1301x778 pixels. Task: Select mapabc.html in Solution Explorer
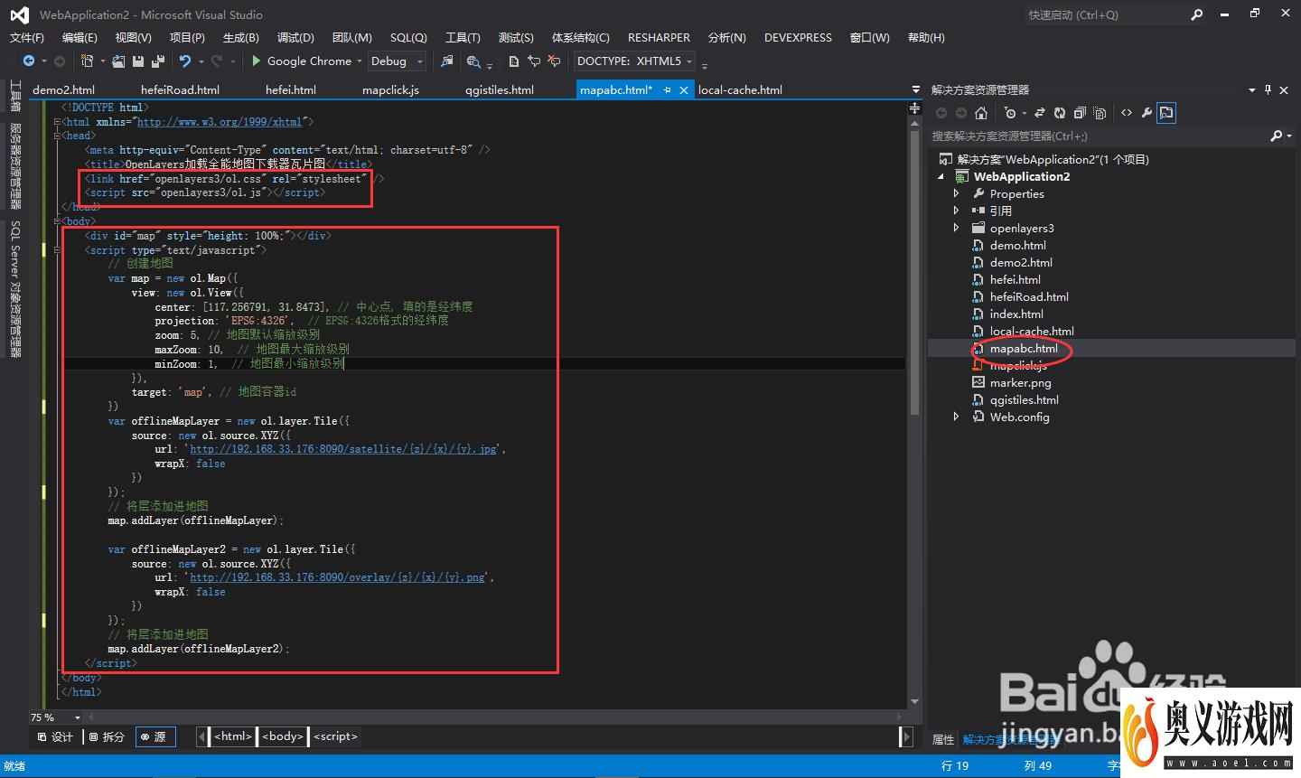coord(1023,348)
